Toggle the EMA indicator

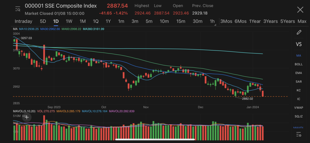(298, 73)
